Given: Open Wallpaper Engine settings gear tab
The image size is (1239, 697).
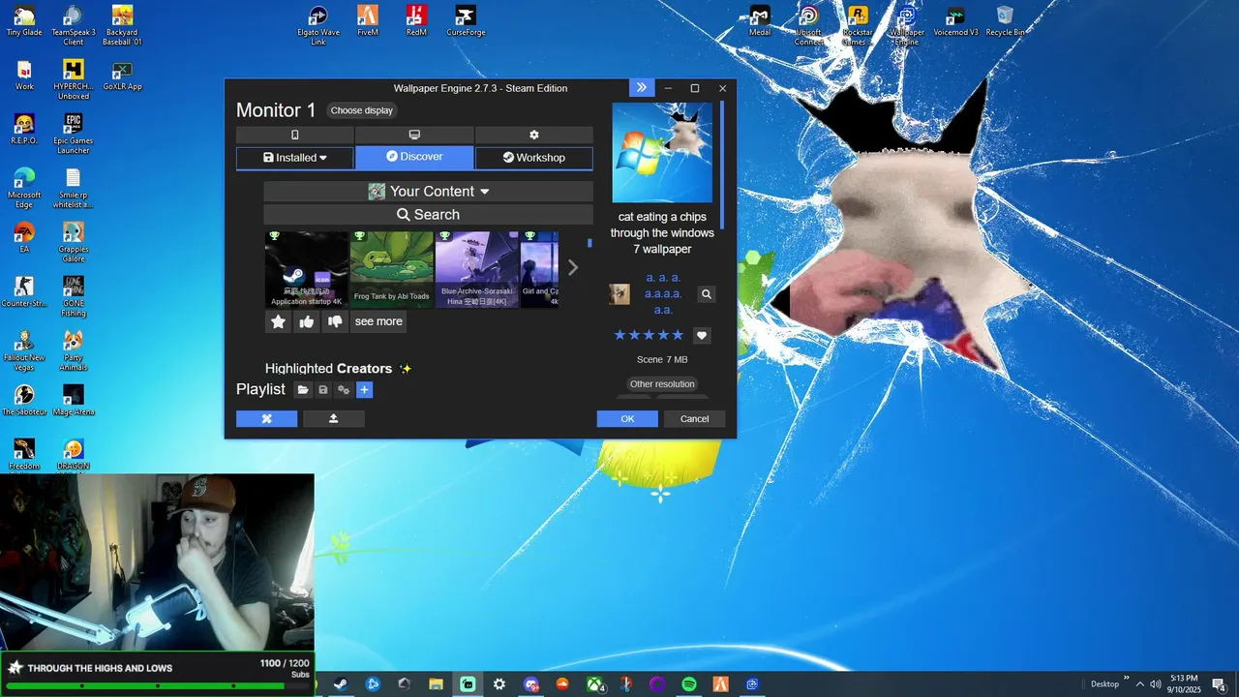Looking at the screenshot, I should pyautogui.click(x=533, y=135).
